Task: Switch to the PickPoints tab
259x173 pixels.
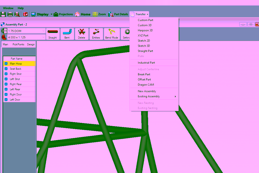Action: (x=18, y=44)
